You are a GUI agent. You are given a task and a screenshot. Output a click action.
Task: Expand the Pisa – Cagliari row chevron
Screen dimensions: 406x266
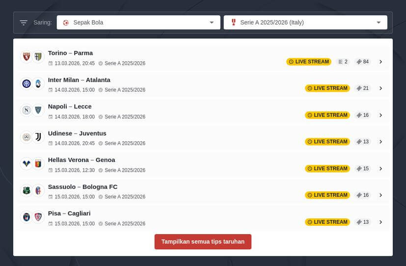380,222
